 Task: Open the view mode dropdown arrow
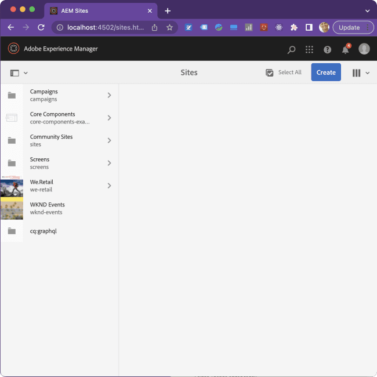pyautogui.click(x=367, y=73)
